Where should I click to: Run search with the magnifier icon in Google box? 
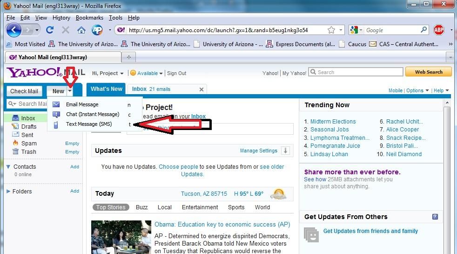(x=423, y=30)
